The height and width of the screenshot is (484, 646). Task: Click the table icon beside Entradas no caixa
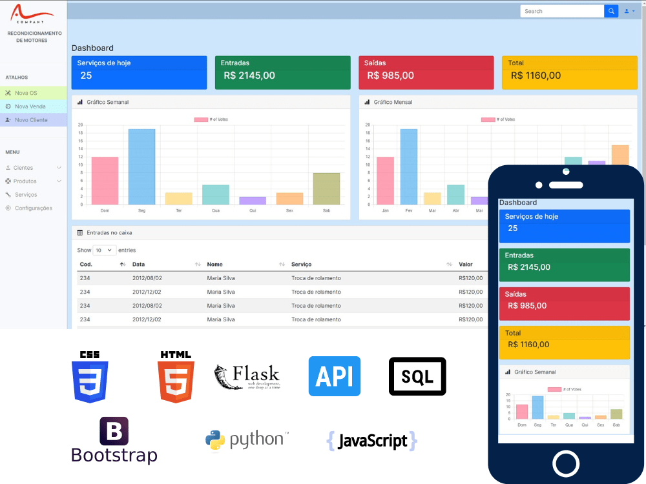click(79, 232)
